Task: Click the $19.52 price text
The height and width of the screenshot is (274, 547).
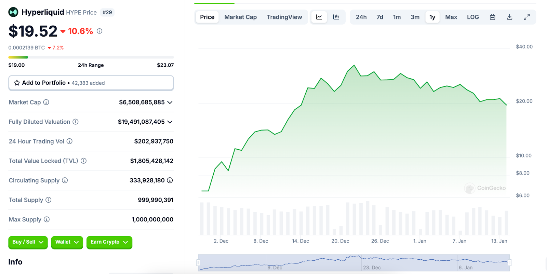Action: (33, 31)
